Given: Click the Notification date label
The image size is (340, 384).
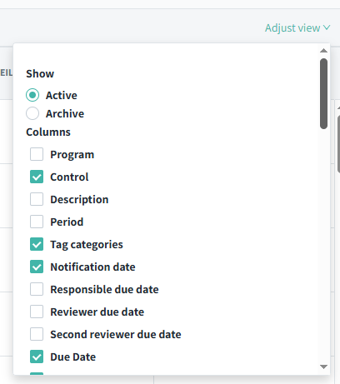Looking at the screenshot, I should point(92,267).
